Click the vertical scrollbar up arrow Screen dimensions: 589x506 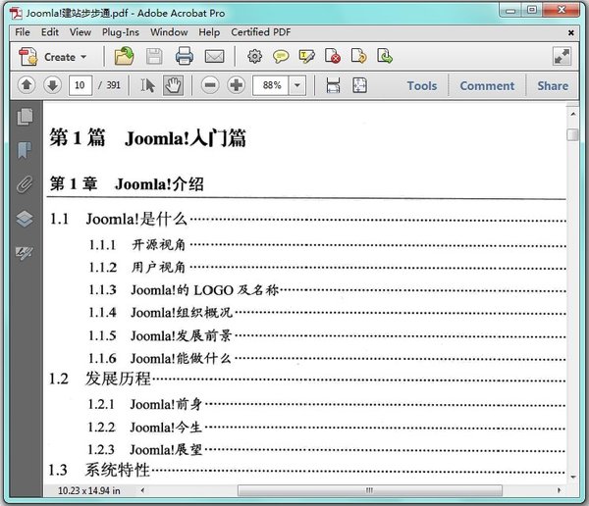573,114
